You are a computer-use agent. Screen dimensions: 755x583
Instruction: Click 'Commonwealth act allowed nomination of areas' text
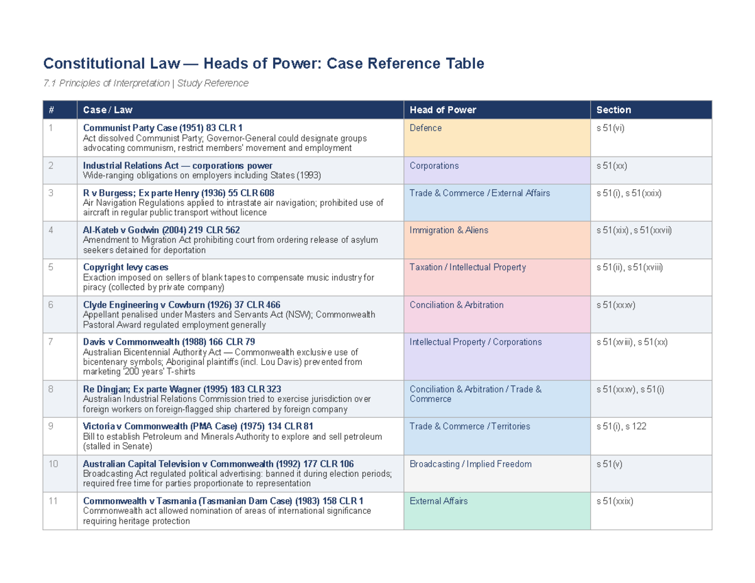coord(227,515)
